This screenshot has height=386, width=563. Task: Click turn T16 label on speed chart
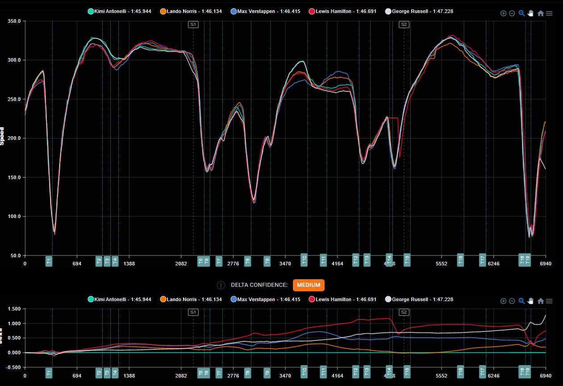pyautogui.click(x=461, y=260)
